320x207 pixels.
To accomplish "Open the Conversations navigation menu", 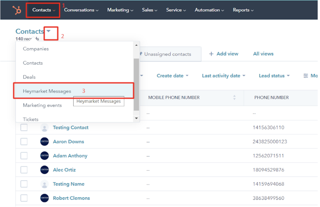I will point(81,10).
